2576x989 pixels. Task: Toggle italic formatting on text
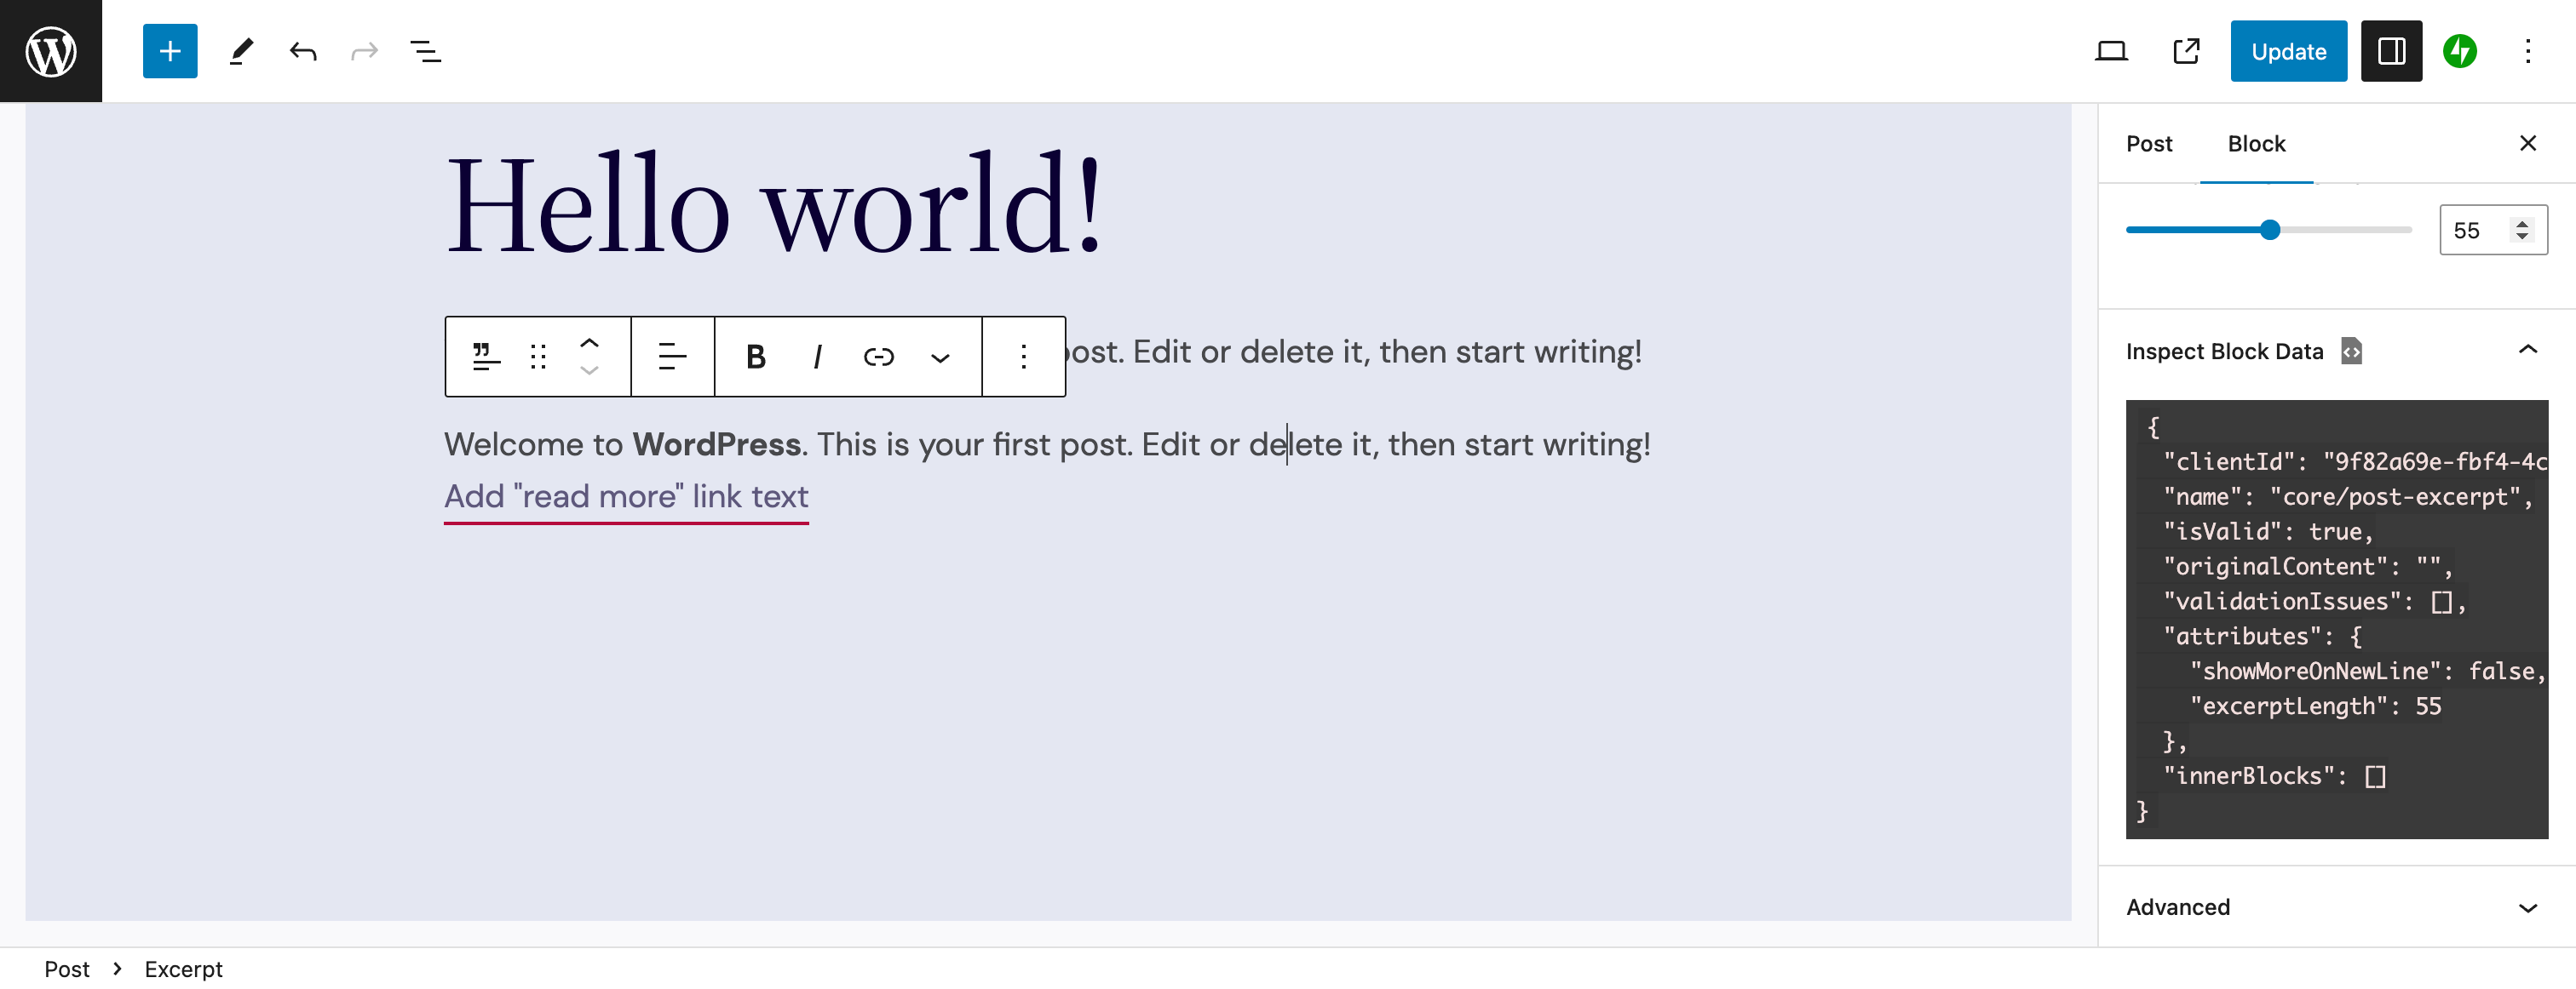(x=818, y=356)
